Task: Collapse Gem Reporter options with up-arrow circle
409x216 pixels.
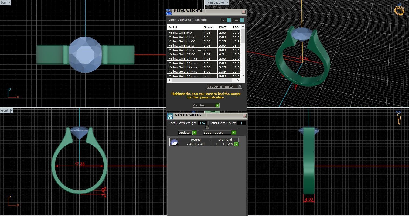Action: pos(207,128)
